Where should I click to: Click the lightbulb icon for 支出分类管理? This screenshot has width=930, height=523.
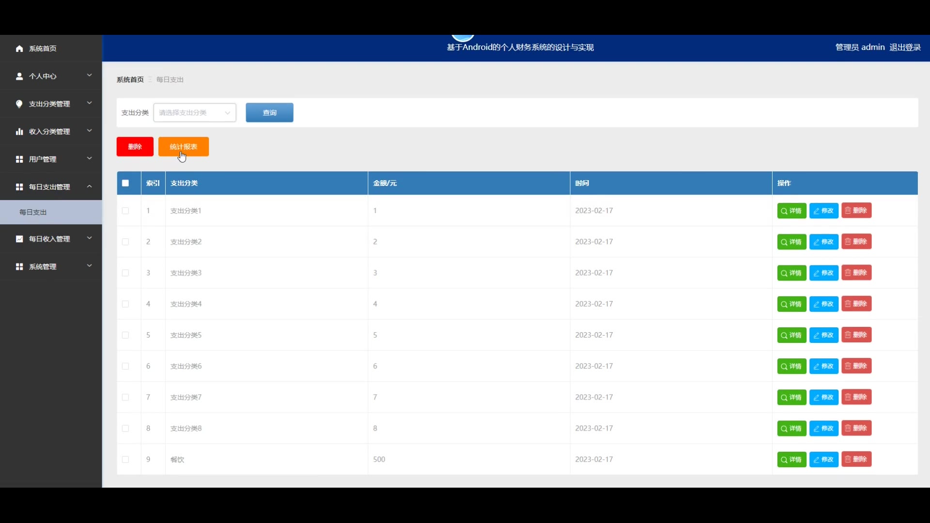click(x=19, y=104)
